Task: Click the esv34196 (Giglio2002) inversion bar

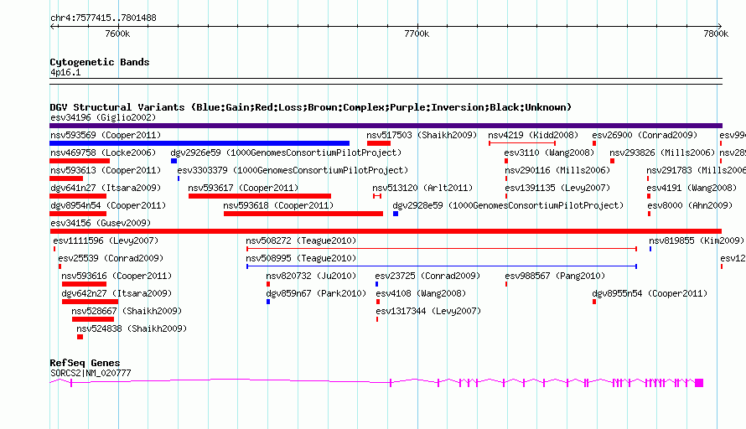Action: [386, 126]
